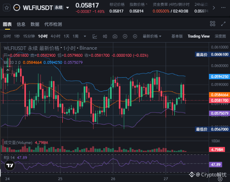Expand the more intervals dropdown arrow

(x=85, y=36)
